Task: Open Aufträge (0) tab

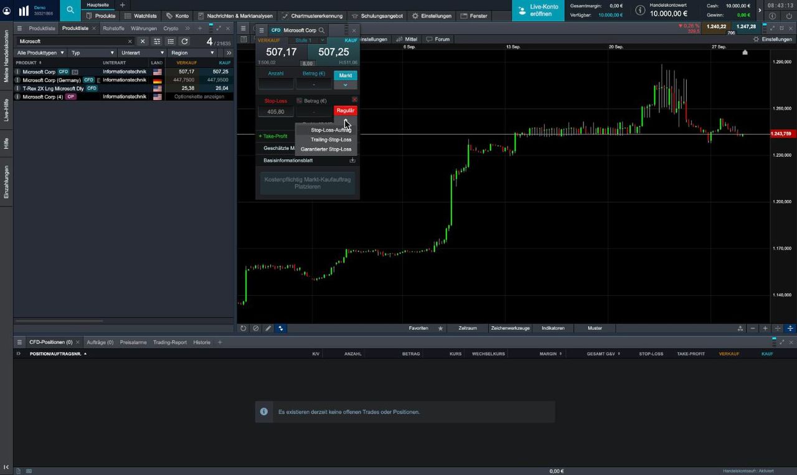Action: (100, 342)
